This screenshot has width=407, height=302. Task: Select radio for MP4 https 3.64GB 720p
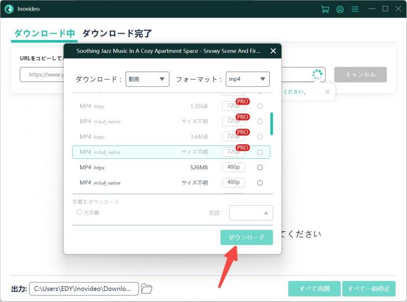coord(260,137)
